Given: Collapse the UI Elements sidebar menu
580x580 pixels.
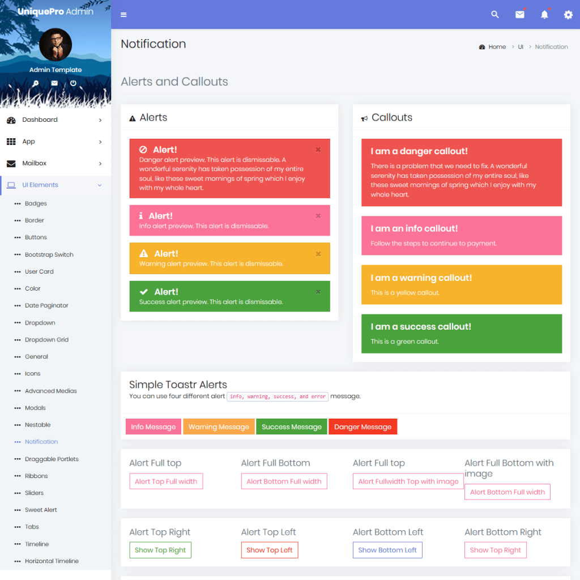Looking at the screenshot, I should point(40,185).
